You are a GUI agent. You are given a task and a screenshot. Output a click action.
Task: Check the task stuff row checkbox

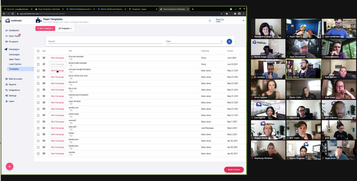(x=38, y=128)
